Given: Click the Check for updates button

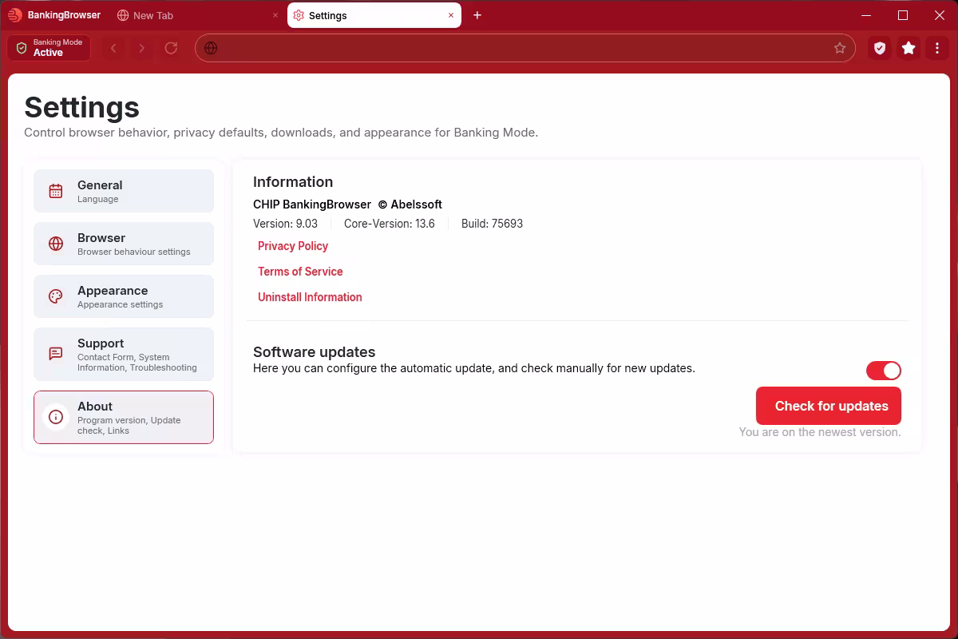Looking at the screenshot, I should pos(829,406).
